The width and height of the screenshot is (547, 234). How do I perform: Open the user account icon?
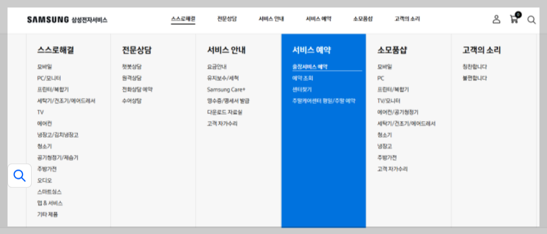pyautogui.click(x=496, y=19)
